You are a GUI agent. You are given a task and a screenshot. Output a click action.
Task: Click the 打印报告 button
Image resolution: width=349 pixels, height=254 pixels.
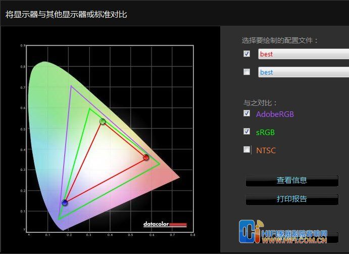point(291,199)
